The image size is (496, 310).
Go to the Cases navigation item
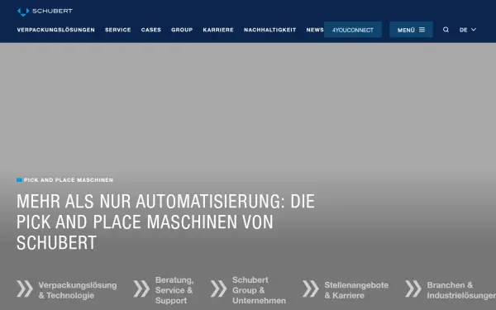pos(151,30)
